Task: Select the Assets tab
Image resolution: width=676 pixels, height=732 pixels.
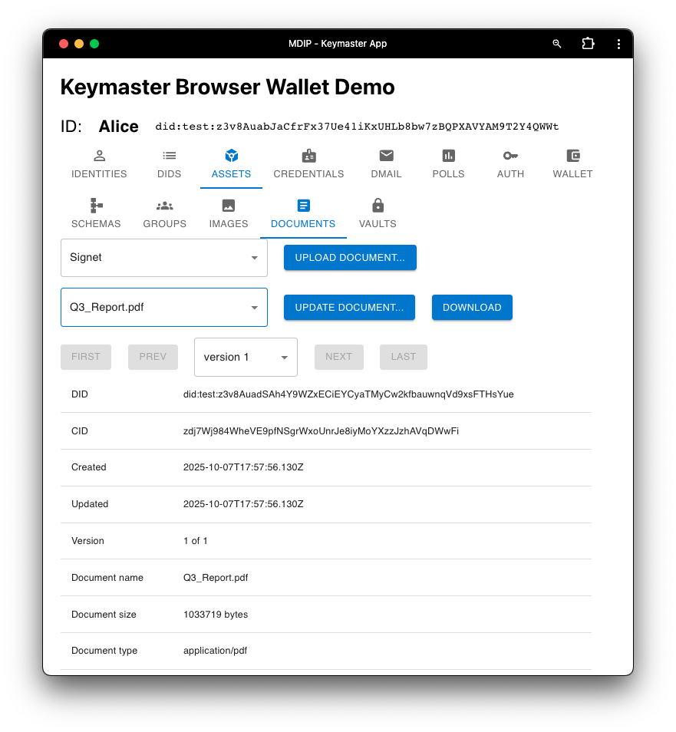Action: pyautogui.click(x=231, y=164)
